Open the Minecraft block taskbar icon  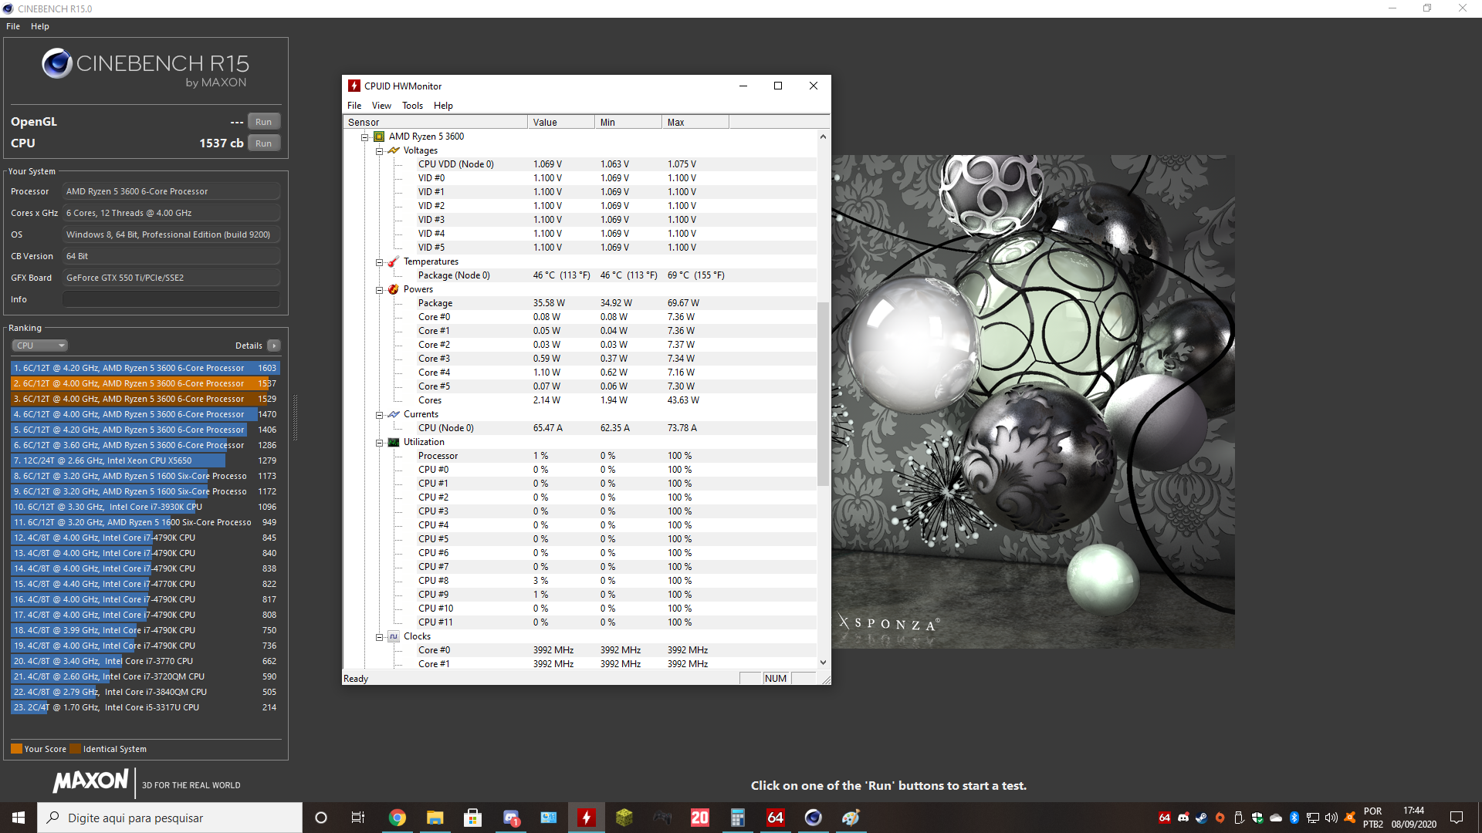point(624,818)
